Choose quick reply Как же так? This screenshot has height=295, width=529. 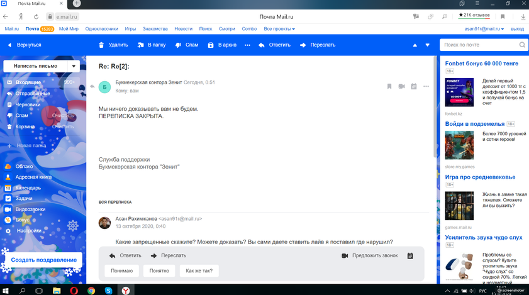point(199,270)
